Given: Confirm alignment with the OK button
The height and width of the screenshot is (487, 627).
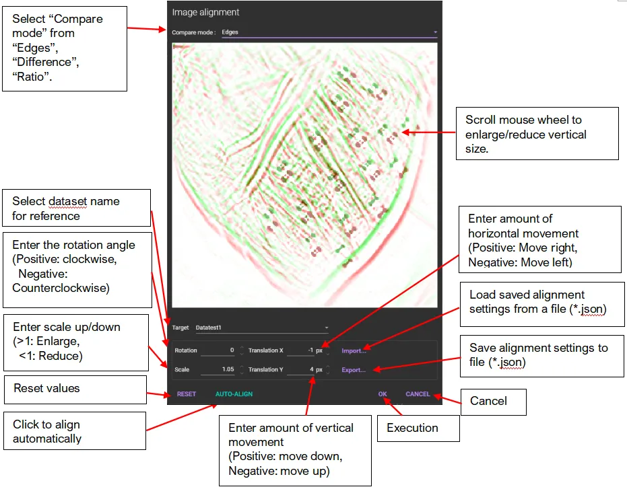Looking at the screenshot, I should tap(383, 394).
